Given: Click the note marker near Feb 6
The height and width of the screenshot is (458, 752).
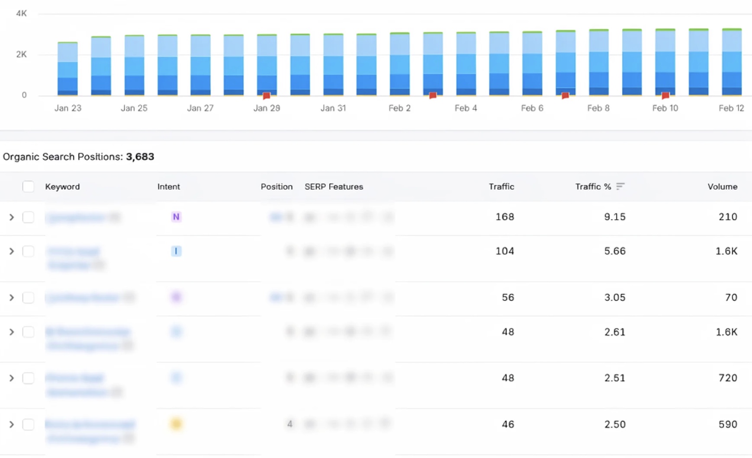Looking at the screenshot, I should 565,95.
